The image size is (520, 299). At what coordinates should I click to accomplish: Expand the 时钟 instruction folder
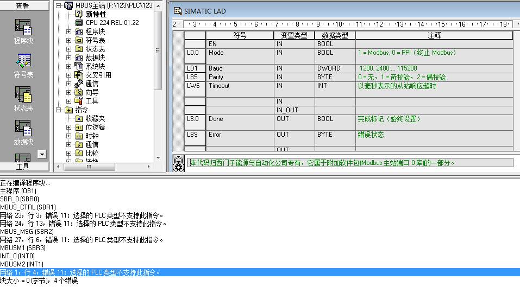click(68, 136)
